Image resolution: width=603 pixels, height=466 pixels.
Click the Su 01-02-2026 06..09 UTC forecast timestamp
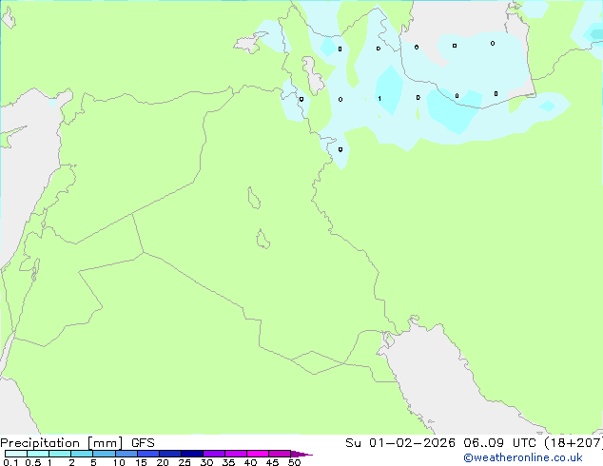coord(440,443)
